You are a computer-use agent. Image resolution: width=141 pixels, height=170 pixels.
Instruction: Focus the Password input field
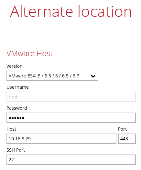(x=71, y=118)
